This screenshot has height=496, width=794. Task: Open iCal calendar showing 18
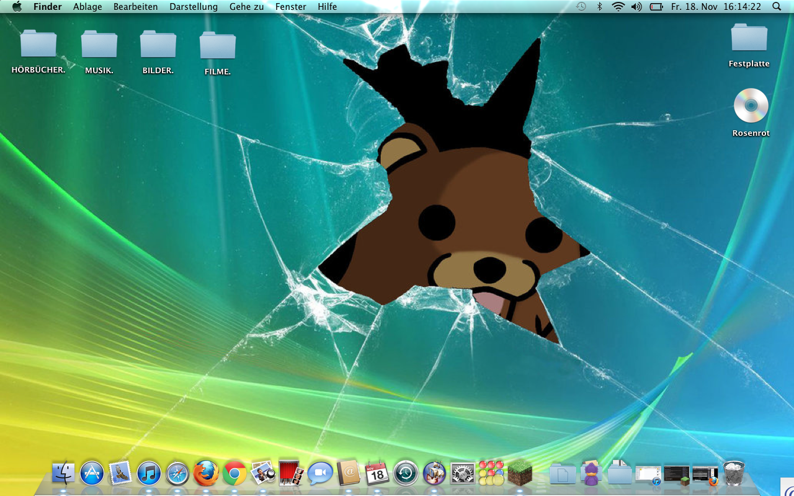point(377,474)
